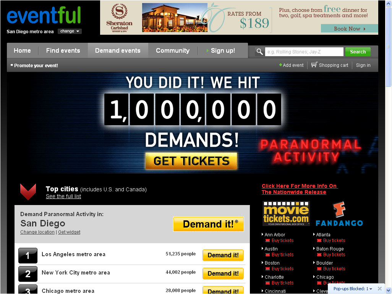Open the Home menu item
This screenshot has height=294, width=392.
point(22,51)
